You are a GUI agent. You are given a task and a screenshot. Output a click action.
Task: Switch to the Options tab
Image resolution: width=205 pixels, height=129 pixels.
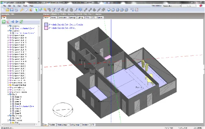pos(100,17)
